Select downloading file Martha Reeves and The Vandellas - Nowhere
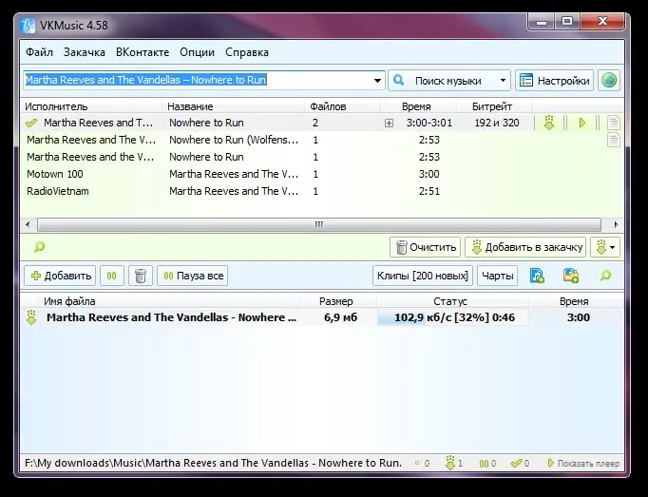 tap(172, 317)
